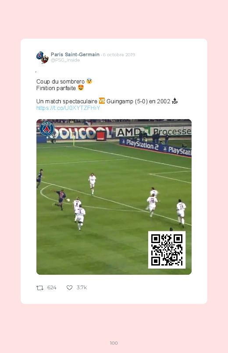This screenshot has height=353, width=228.
Task: Click the PSG profile avatar
Action: pos(42,58)
